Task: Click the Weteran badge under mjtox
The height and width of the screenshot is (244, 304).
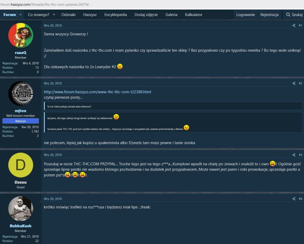Action: (21, 121)
